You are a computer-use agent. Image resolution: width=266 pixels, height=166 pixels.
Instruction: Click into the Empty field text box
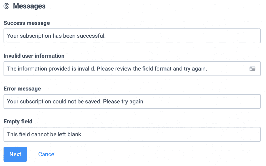coord(132,134)
